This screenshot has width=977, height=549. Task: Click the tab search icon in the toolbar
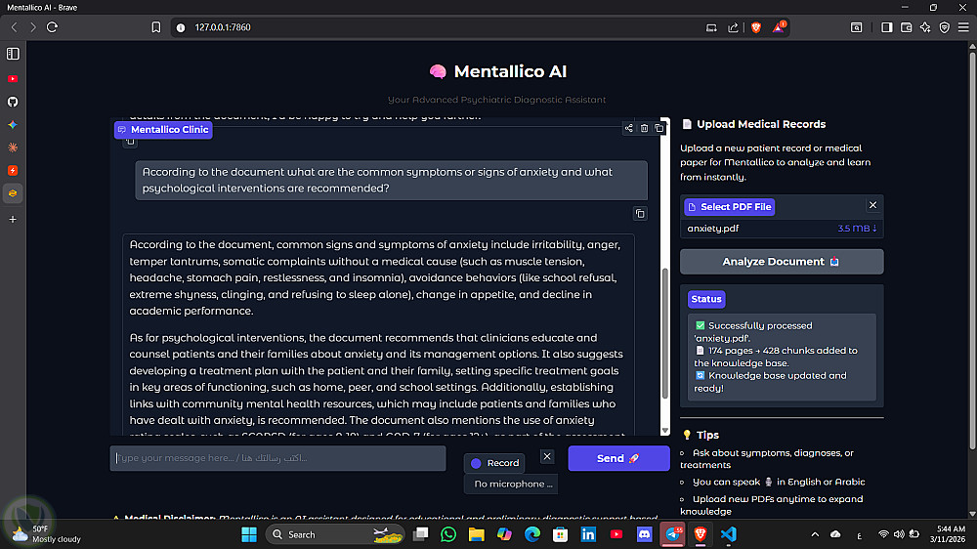[x=857, y=27]
